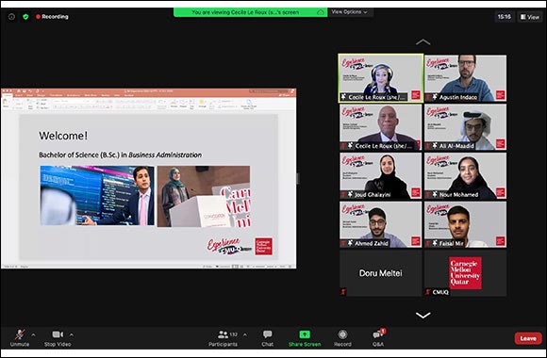Click the green encryption shield icon
This screenshot has height=358, width=547.
pos(25,17)
